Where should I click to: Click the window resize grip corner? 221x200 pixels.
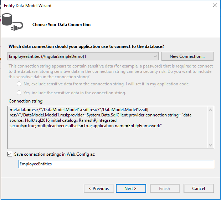tap(218, 197)
